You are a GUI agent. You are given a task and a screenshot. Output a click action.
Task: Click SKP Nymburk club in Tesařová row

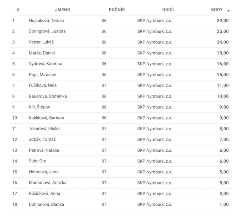(155, 129)
